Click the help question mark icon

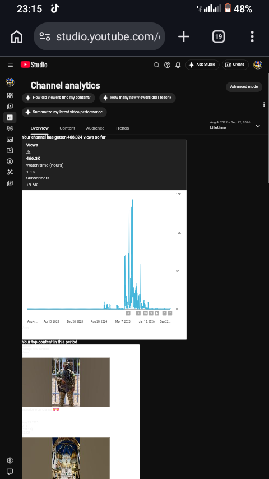coord(168,65)
